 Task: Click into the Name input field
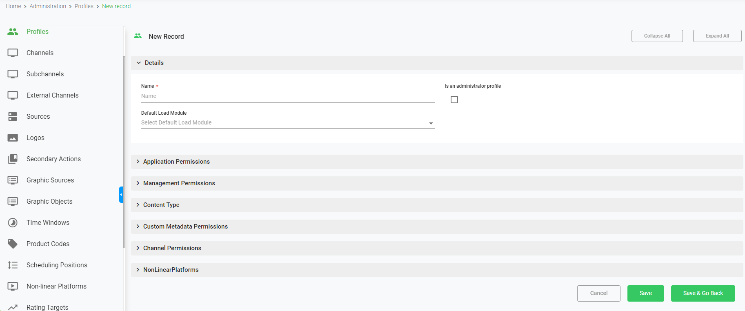[x=287, y=96]
